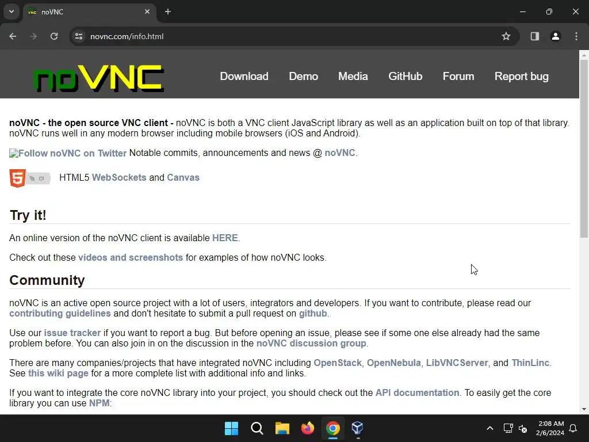Open the WebSockets link
Viewport: 589px width, 442px height.
(x=119, y=177)
